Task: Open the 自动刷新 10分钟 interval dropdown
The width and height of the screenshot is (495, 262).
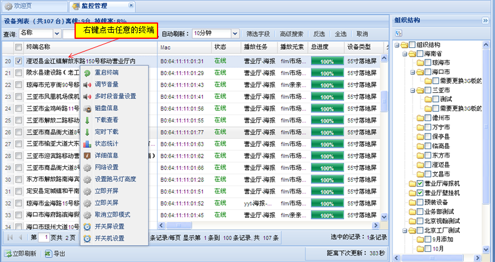Action: coord(221,33)
